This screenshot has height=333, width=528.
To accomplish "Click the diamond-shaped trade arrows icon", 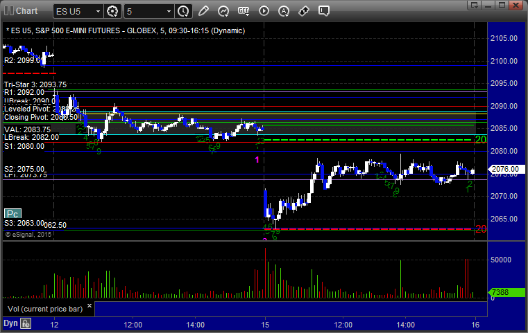I will click(304, 11).
